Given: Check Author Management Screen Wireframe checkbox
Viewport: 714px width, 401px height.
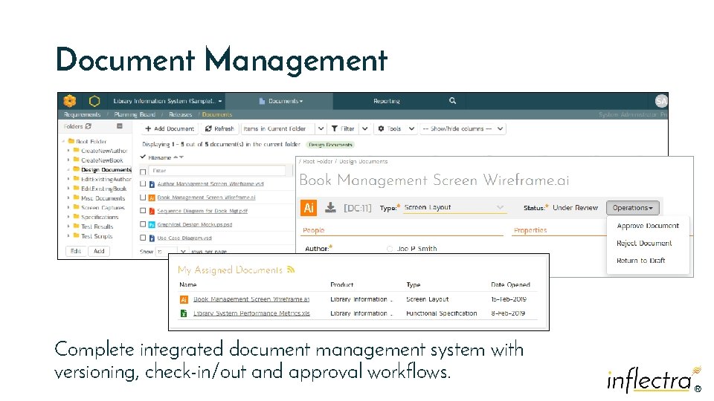Looking at the screenshot, I should tap(143, 184).
